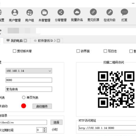
Task: Enable the 剪切板共享 checkbox
Action: coord(14,51)
